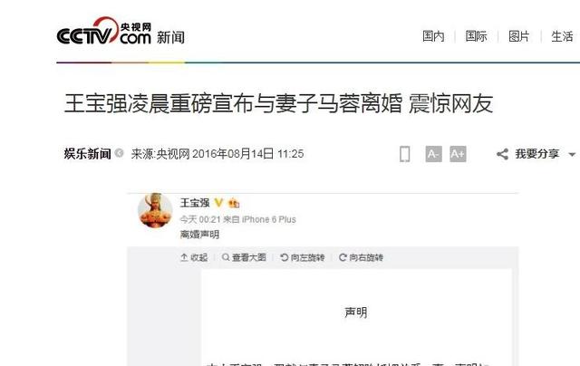Click the CCTV.com logo
This screenshot has width=580, height=366.
(104, 31)
